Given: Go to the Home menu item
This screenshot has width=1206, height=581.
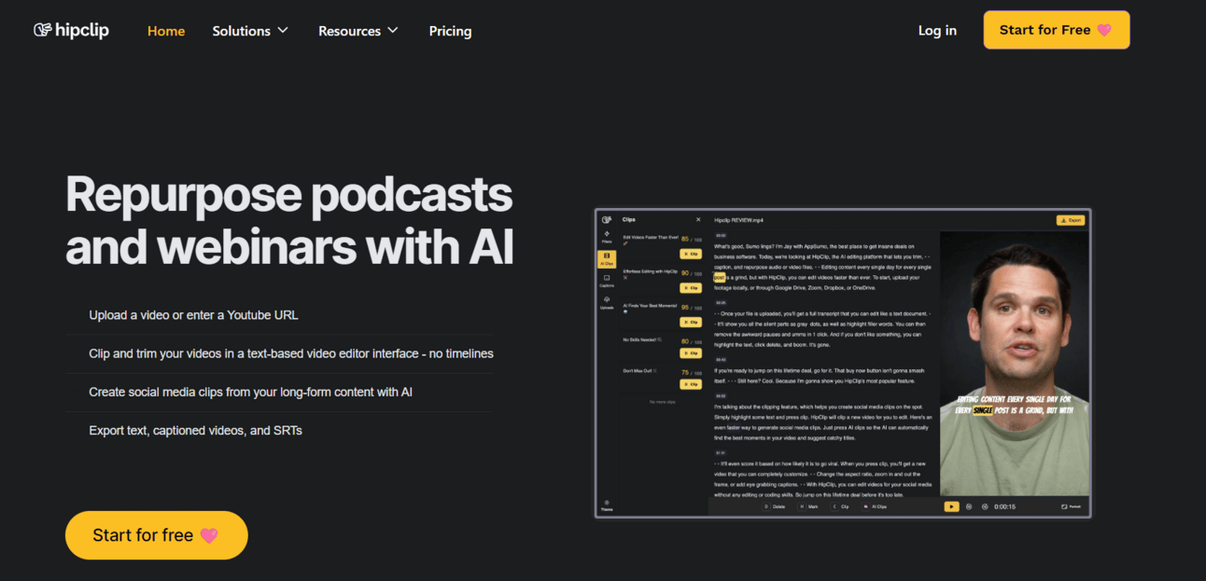Looking at the screenshot, I should tap(166, 31).
